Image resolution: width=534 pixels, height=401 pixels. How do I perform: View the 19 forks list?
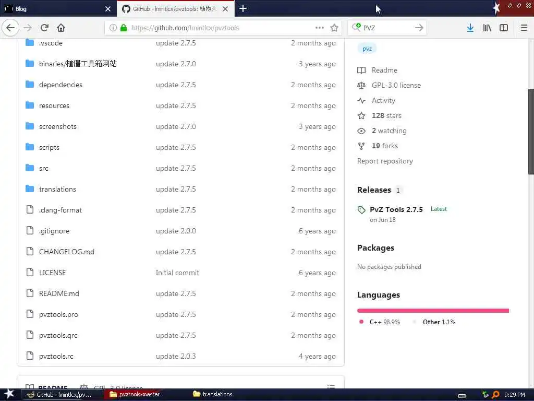pyautogui.click(x=378, y=146)
